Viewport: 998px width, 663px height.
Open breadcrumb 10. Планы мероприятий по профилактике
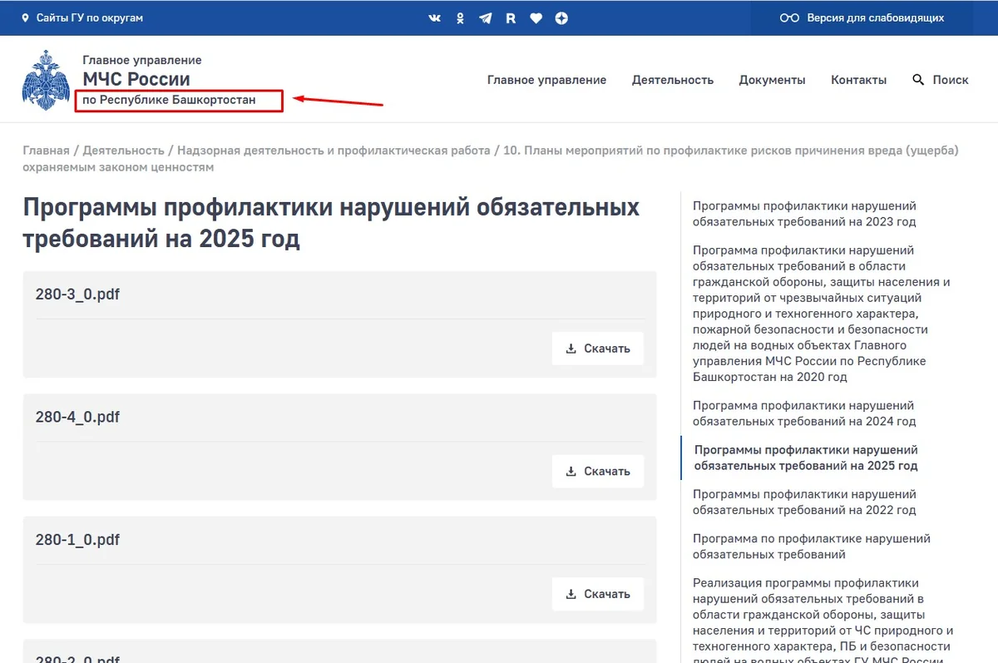(x=491, y=159)
